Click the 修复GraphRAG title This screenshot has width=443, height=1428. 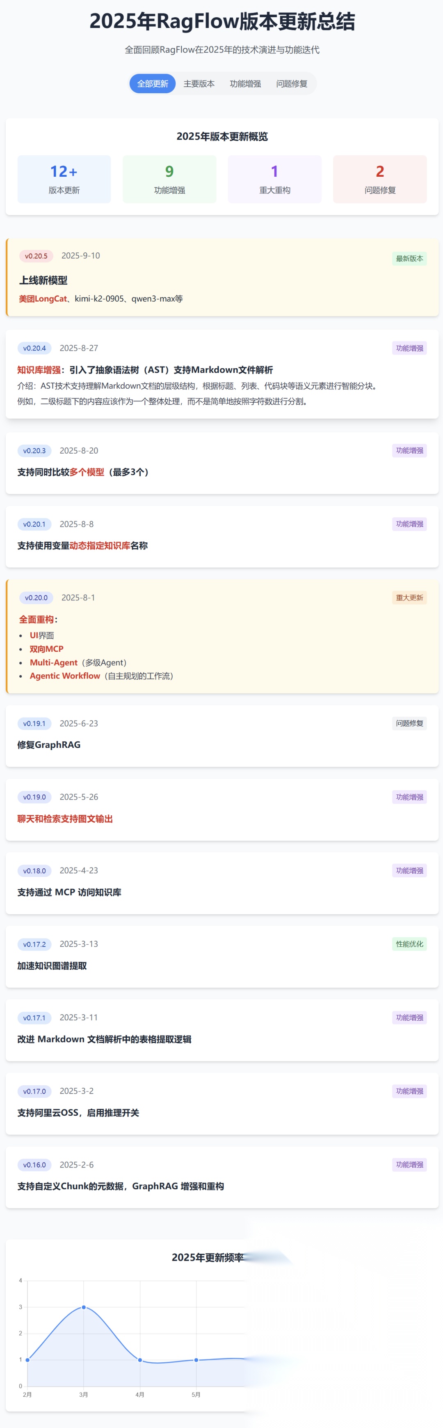(x=49, y=745)
